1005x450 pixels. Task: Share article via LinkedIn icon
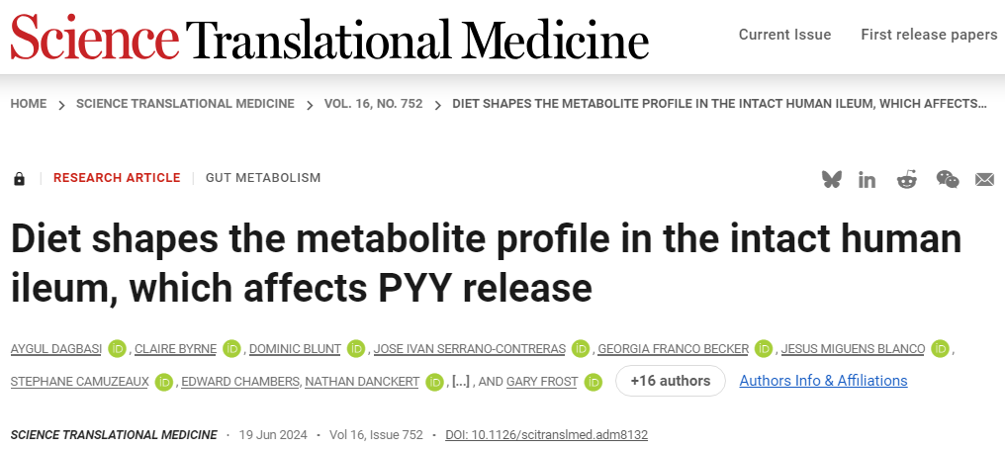(868, 179)
